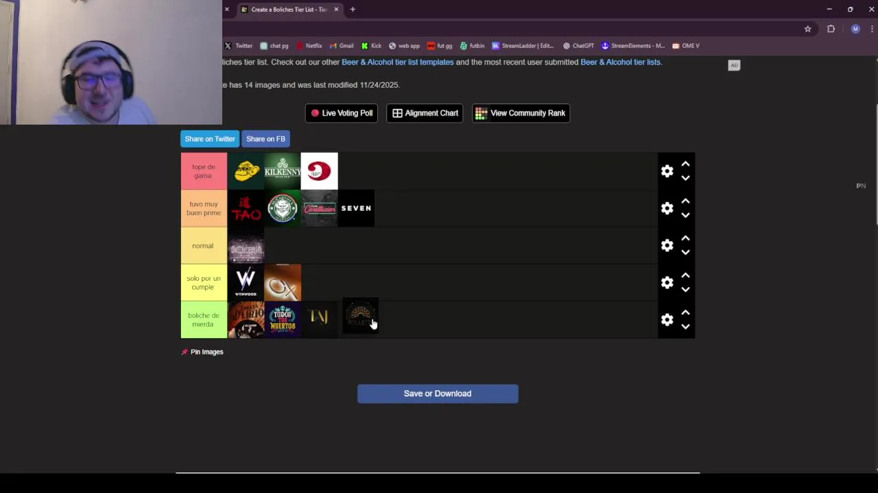This screenshot has width=878, height=493.
Task: Open Kick bookmark
Action: pyautogui.click(x=371, y=46)
